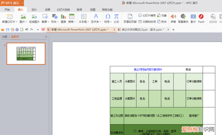
Task: Switch to the 幻灯片放映 tab
Action: 64,10
